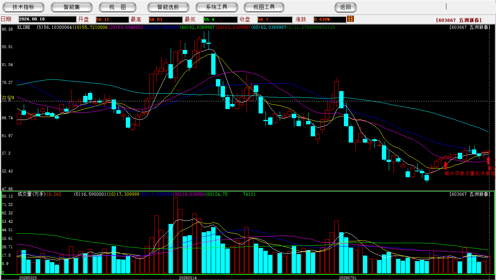The width and height of the screenshot is (496, 280).
Task: Open the 视图工具 toolbar button
Action: [264, 7]
